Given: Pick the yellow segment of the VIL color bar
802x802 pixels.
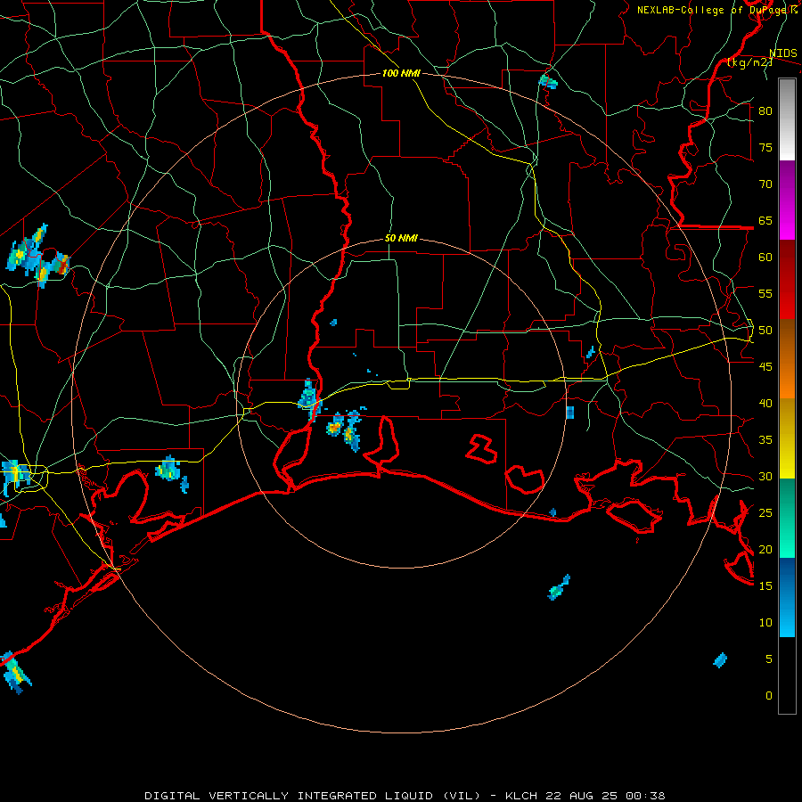Looking at the screenshot, I should (x=787, y=438).
